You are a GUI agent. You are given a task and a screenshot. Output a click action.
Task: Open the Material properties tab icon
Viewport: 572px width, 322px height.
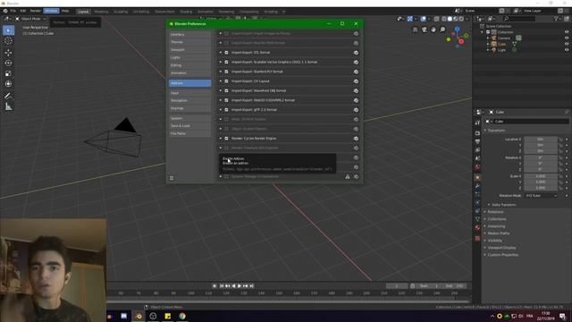(x=477, y=227)
